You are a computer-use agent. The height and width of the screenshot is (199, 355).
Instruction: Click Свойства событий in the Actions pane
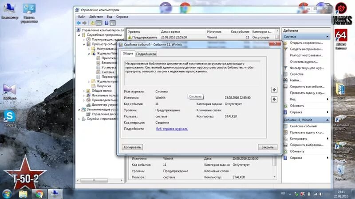click(303, 126)
